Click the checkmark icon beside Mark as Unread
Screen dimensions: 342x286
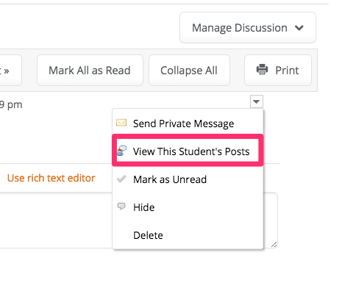point(121,179)
